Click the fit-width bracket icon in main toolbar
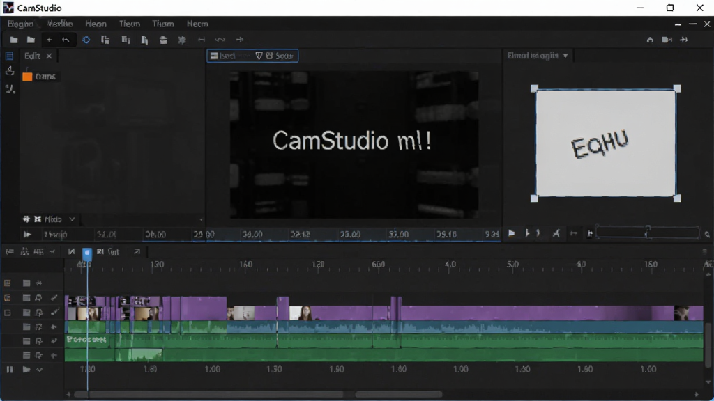Viewport: 714px width, 401px height. pos(202,40)
